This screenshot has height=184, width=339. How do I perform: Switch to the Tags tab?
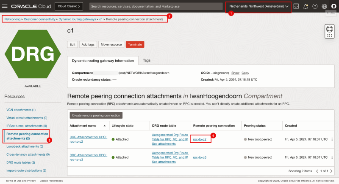[x=146, y=61]
